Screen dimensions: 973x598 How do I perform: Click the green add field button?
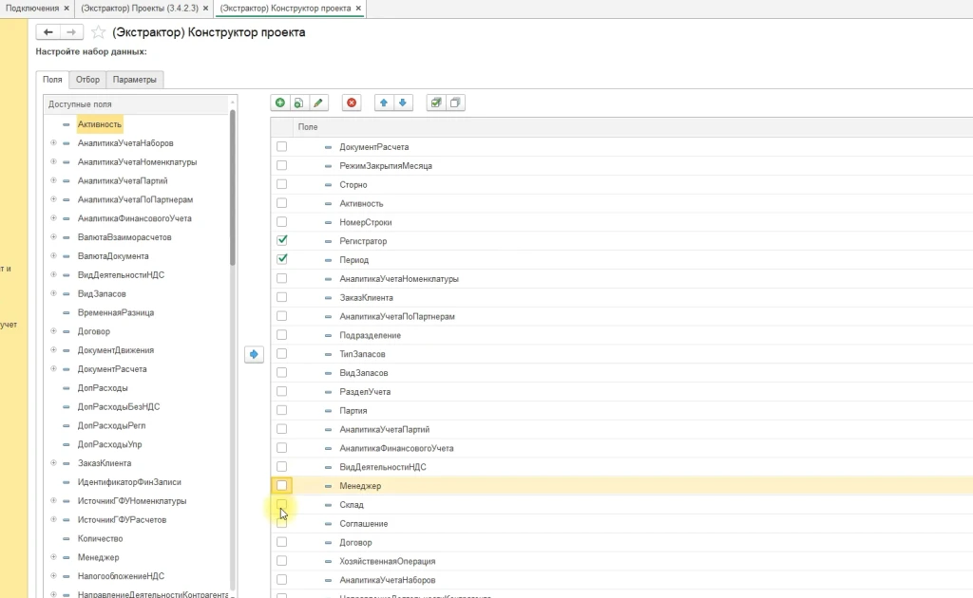279,103
